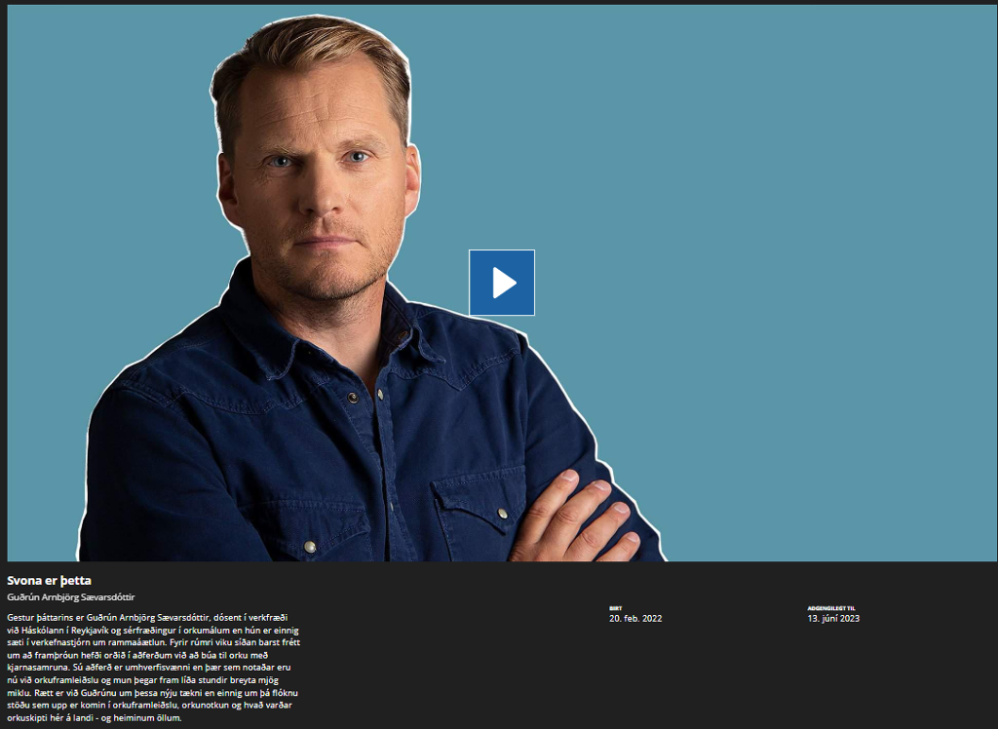The height and width of the screenshot is (729, 998).
Task: Open the Svona er þetta program title
Action: 49,580
